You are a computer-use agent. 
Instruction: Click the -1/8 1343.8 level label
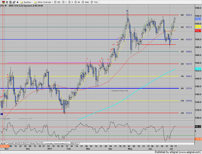[x=186, y=101]
